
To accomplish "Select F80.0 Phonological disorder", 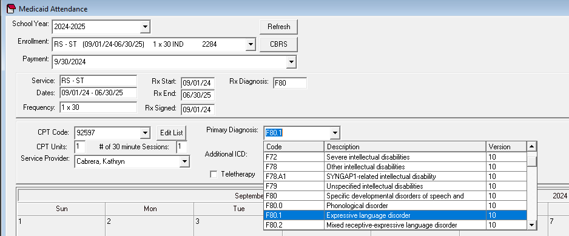I will tap(395, 206).
